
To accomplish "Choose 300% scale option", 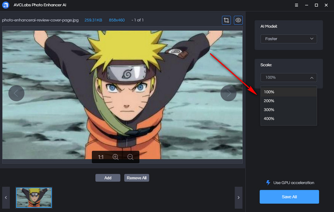I will tap(288, 110).
